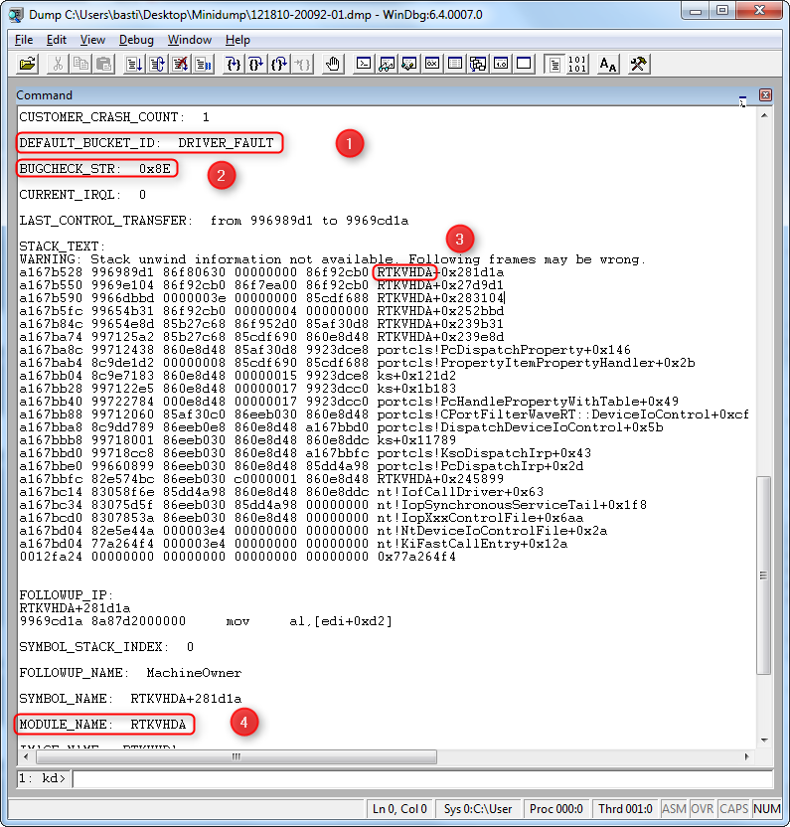Switch to Source mode off (101) toggle
Screen dimensions: 790x827
pos(577,64)
